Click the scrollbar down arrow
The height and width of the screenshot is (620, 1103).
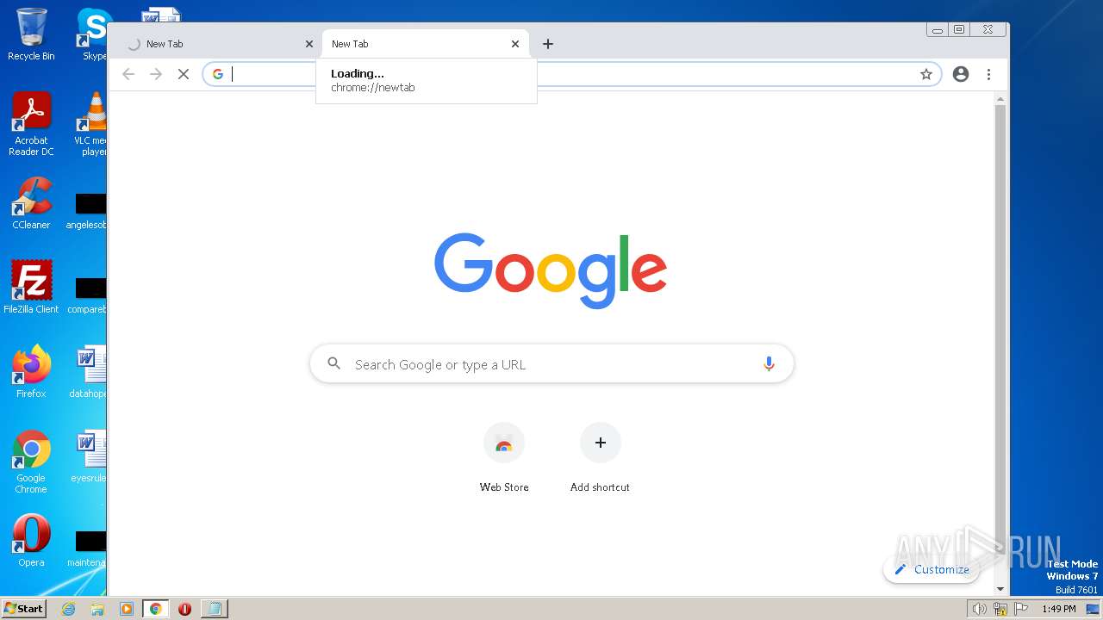pos(1000,589)
